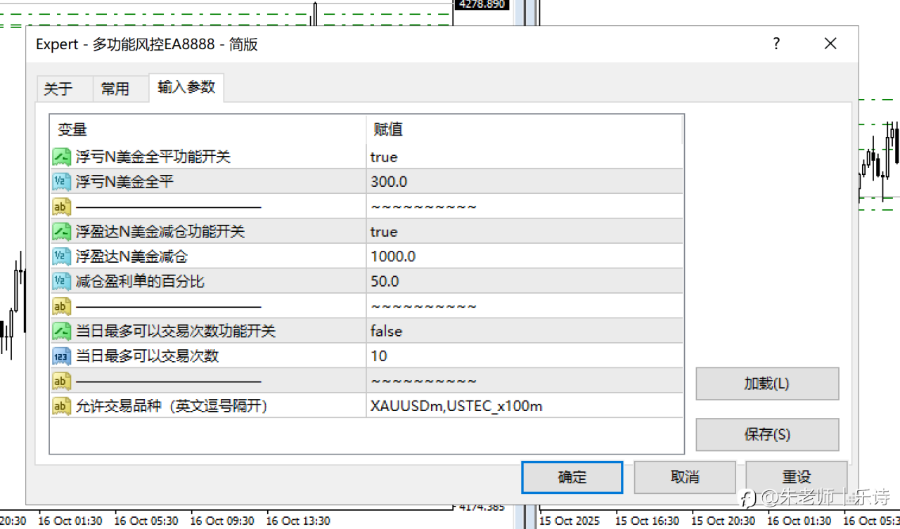Click the boolean icon beside 浮盈达N美金减仓功能开关
Viewport: 900px width, 529px height.
pyautogui.click(x=62, y=232)
